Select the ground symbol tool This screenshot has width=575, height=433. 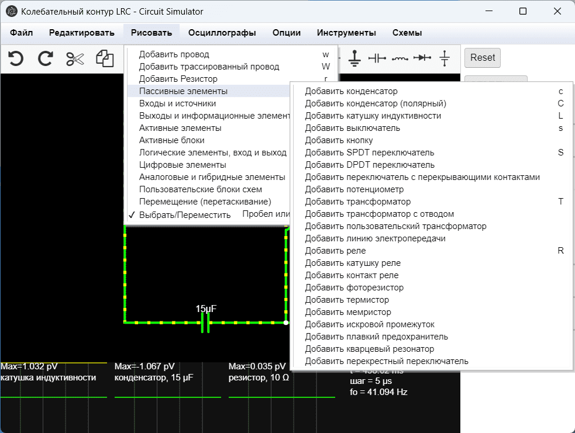(354, 58)
